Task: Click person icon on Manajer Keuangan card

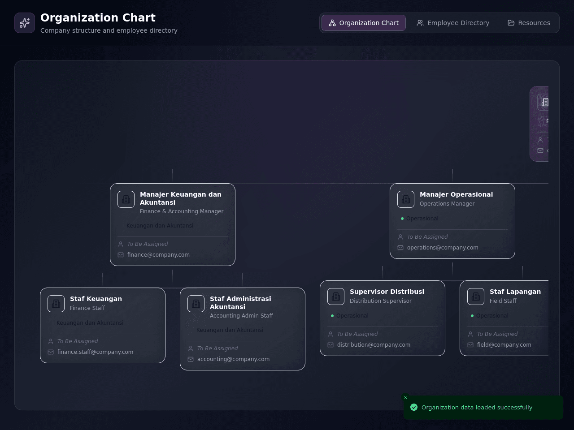Action: click(121, 244)
